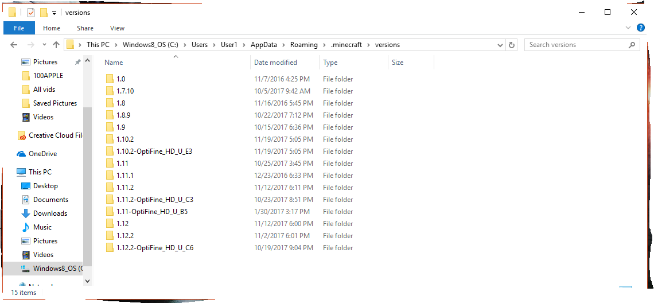This screenshot has height=303, width=654.
Task: Open pinned Pictures in Quick access
Action: pyautogui.click(x=45, y=62)
